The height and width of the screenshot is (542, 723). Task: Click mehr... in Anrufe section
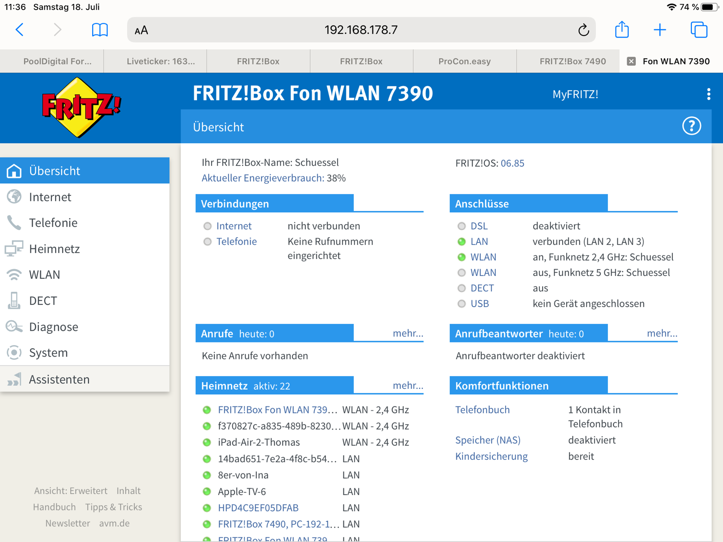tap(408, 333)
